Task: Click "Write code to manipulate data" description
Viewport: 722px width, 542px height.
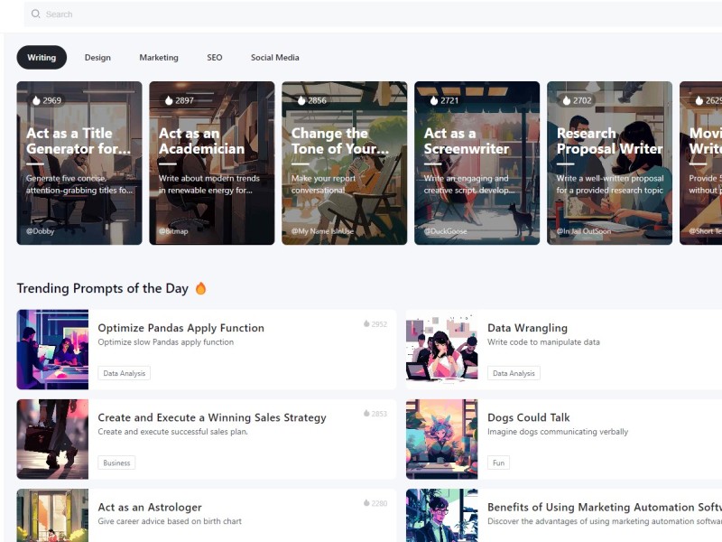Action: tap(543, 342)
